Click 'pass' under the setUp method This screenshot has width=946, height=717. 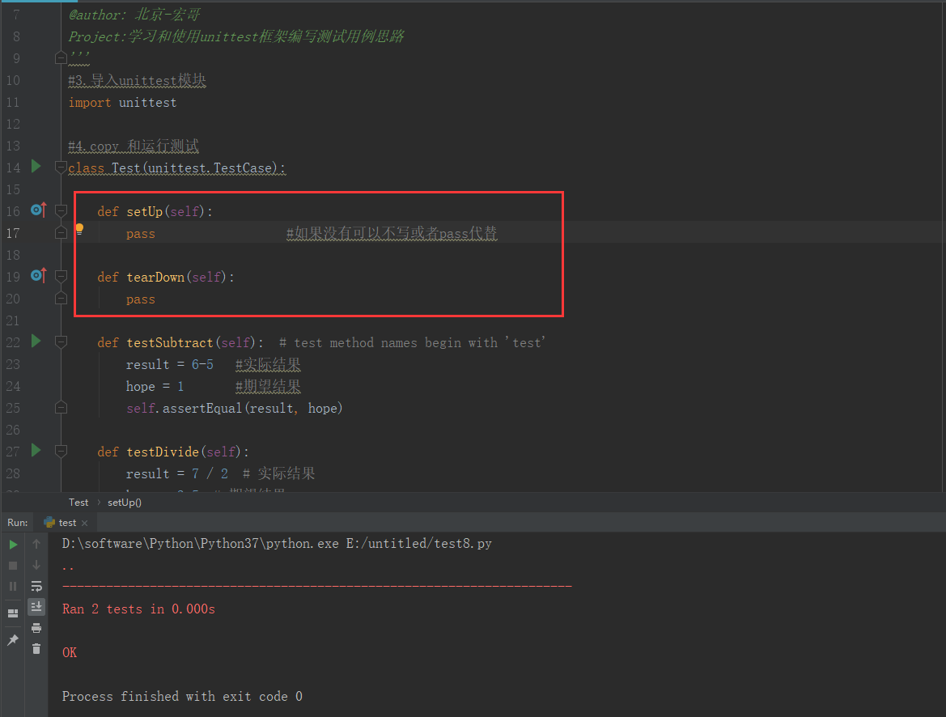point(141,234)
